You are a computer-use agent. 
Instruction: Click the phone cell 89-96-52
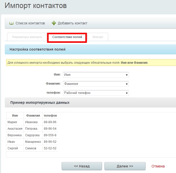click(x=50, y=142)
